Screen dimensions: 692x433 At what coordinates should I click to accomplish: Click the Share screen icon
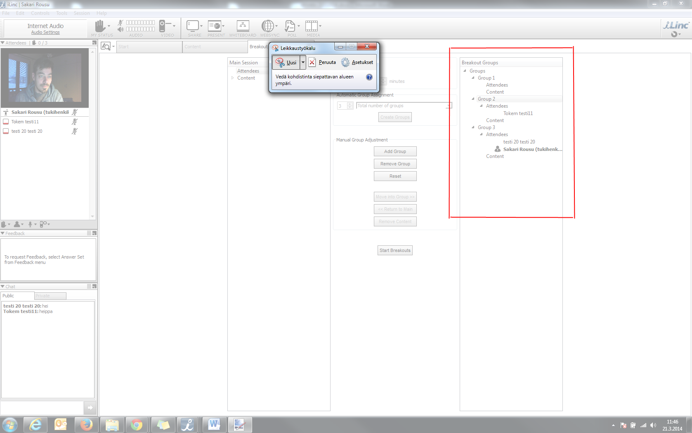click(193, 26)
